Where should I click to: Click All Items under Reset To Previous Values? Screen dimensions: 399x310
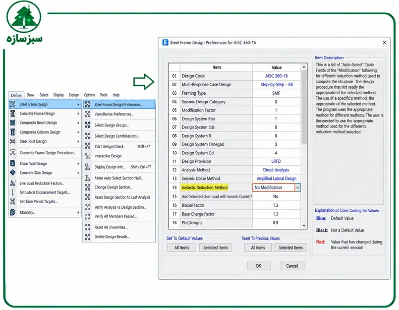258,247
